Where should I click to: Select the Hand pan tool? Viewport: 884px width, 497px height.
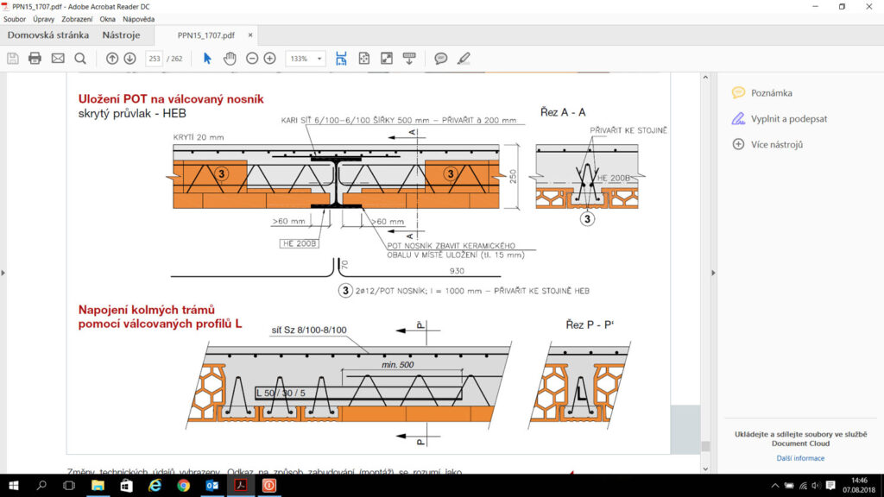[230, 58]
